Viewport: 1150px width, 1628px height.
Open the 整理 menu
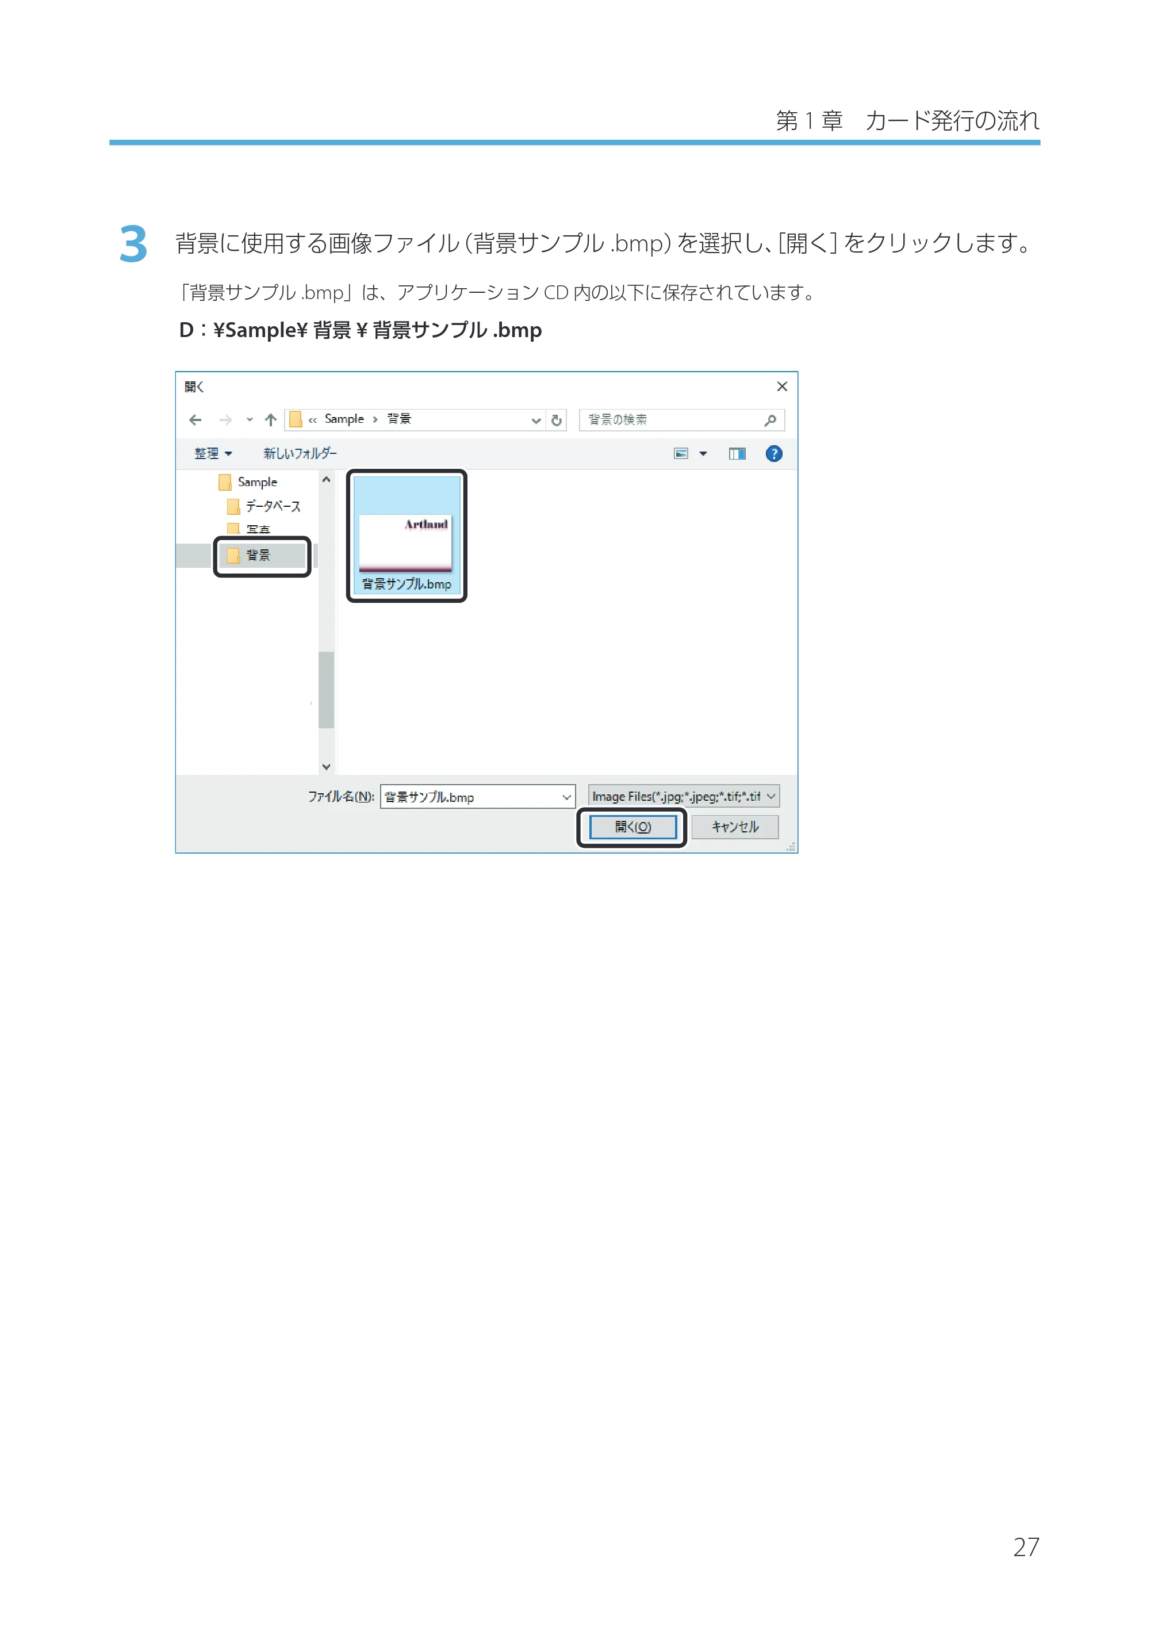tap(213, 454)
